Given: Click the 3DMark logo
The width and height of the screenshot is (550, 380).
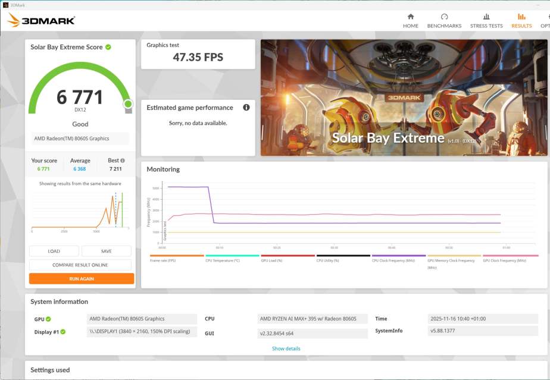Looking at the screenshot, I should tap(41, 21).
